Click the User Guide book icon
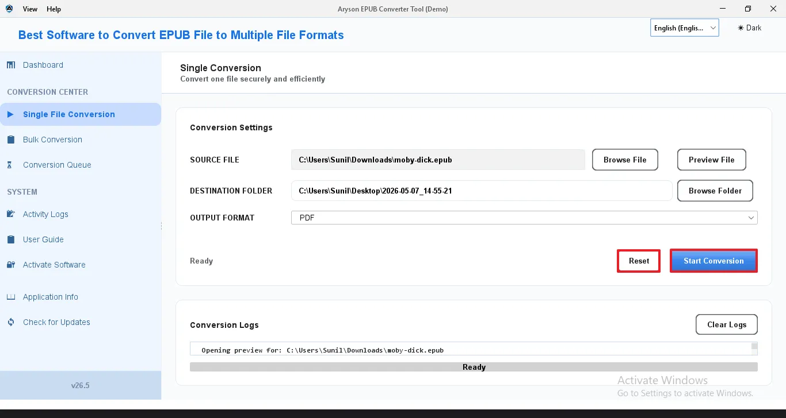Screen dimensions: 786x418 (11, 239)
